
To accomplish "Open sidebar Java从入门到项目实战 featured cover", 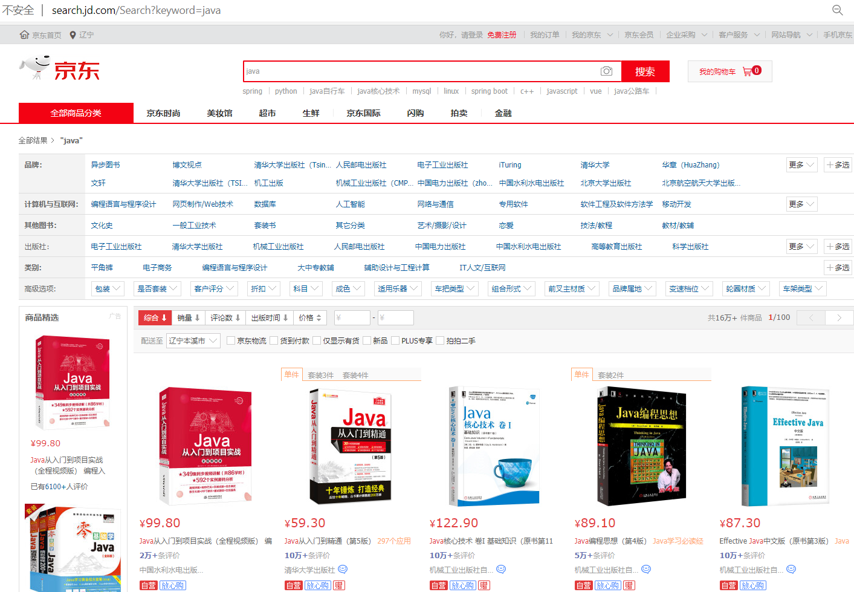I will click(x=73, y=383).
